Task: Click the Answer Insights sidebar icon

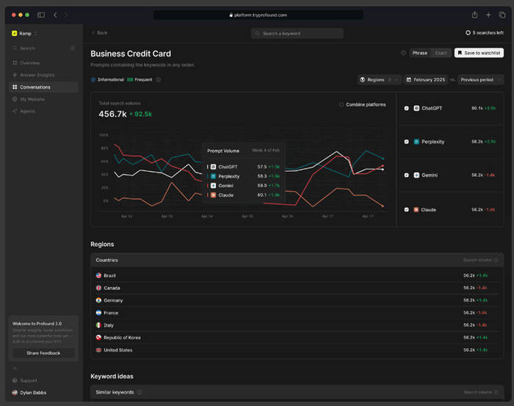Action: pos(15,75)
